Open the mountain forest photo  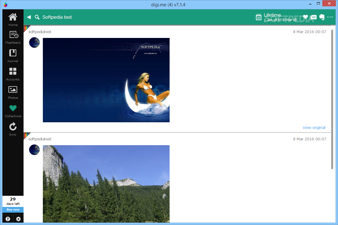(x=106, y=184)
